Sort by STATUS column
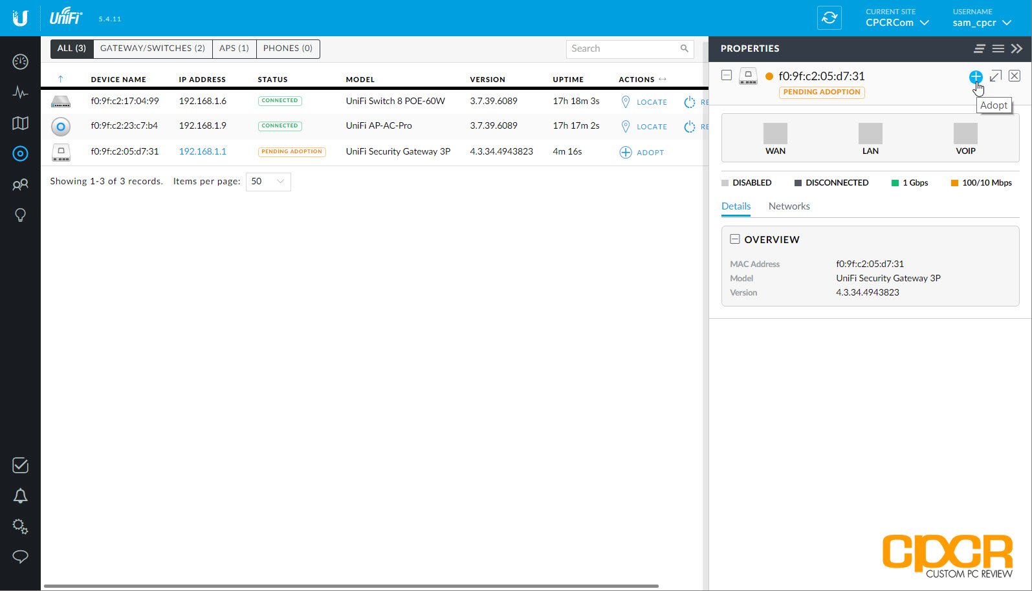1032x591 pixels. click(x=272, y=80)
